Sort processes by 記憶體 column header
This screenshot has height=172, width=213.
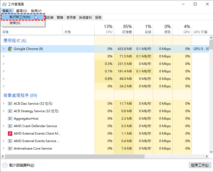(127, 32)
